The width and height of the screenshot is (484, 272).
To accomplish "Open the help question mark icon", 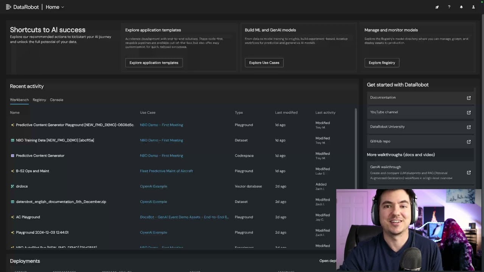I will point(449,7).
